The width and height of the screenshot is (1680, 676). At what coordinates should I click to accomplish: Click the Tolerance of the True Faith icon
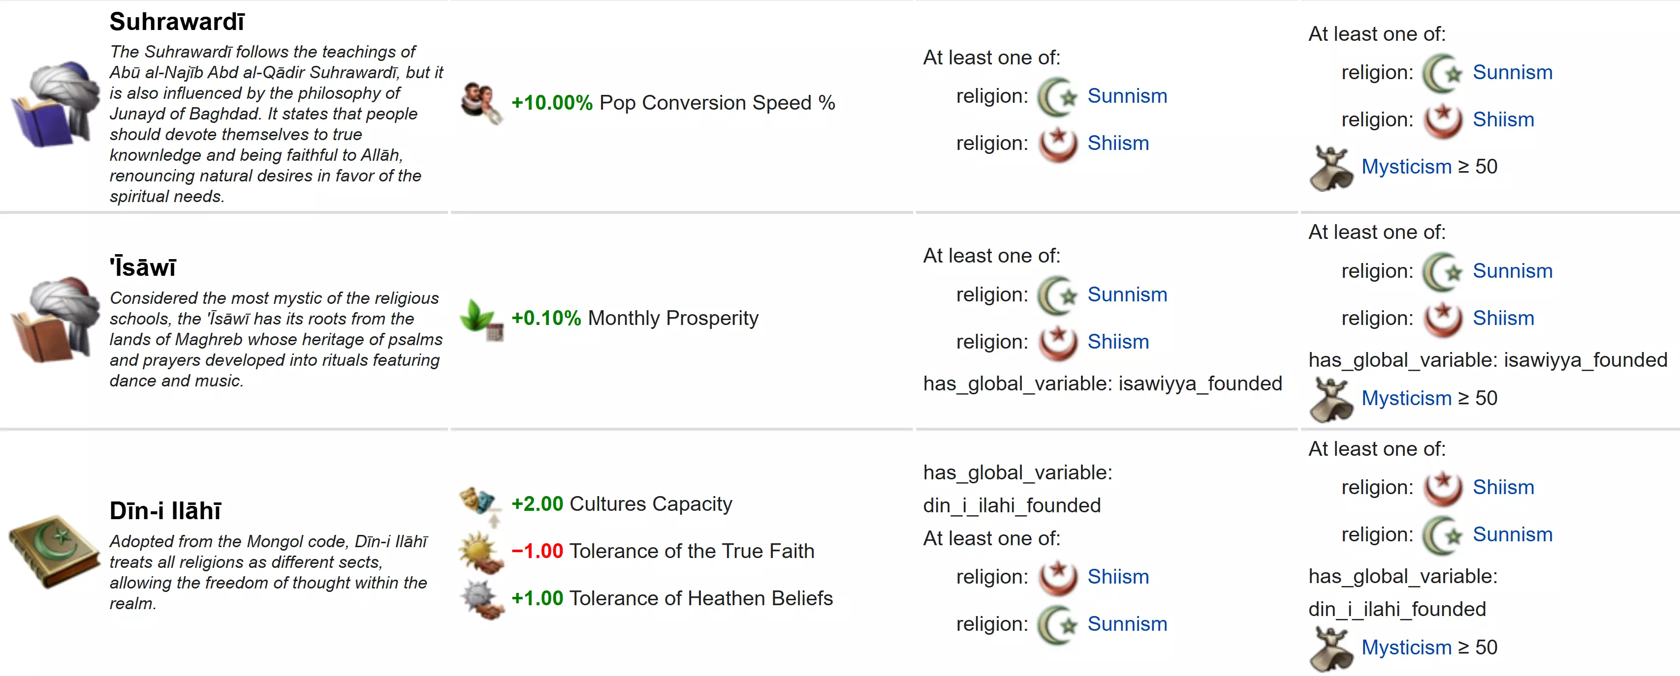click(x=481, y=552)
